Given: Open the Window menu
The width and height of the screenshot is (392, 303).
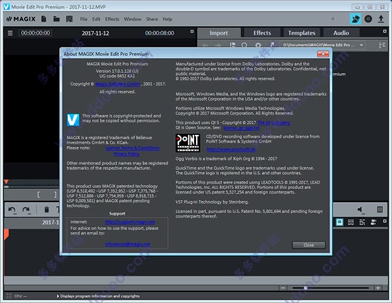Looking at the screenshot, I should pyautogui.click(x=132, y=19).
